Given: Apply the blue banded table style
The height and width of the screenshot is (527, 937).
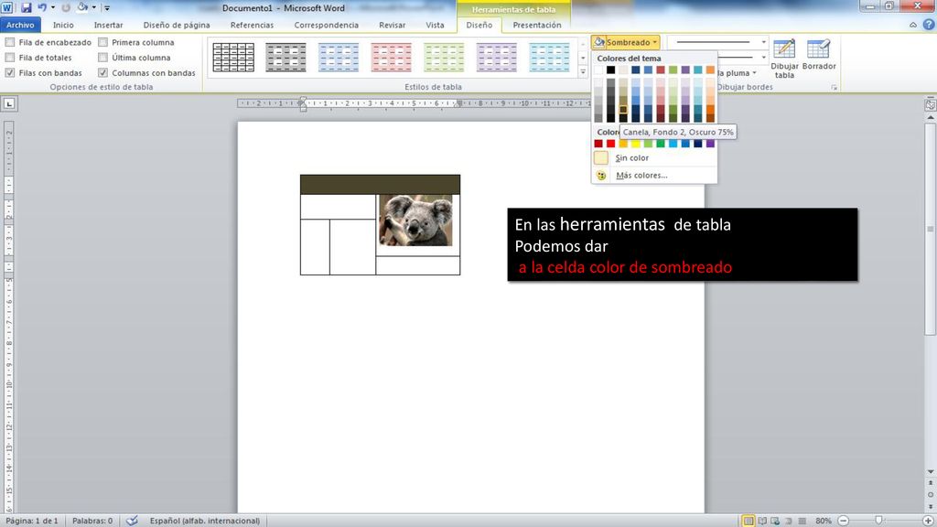Looking at the screenshot, I should [x=339, y=58].
